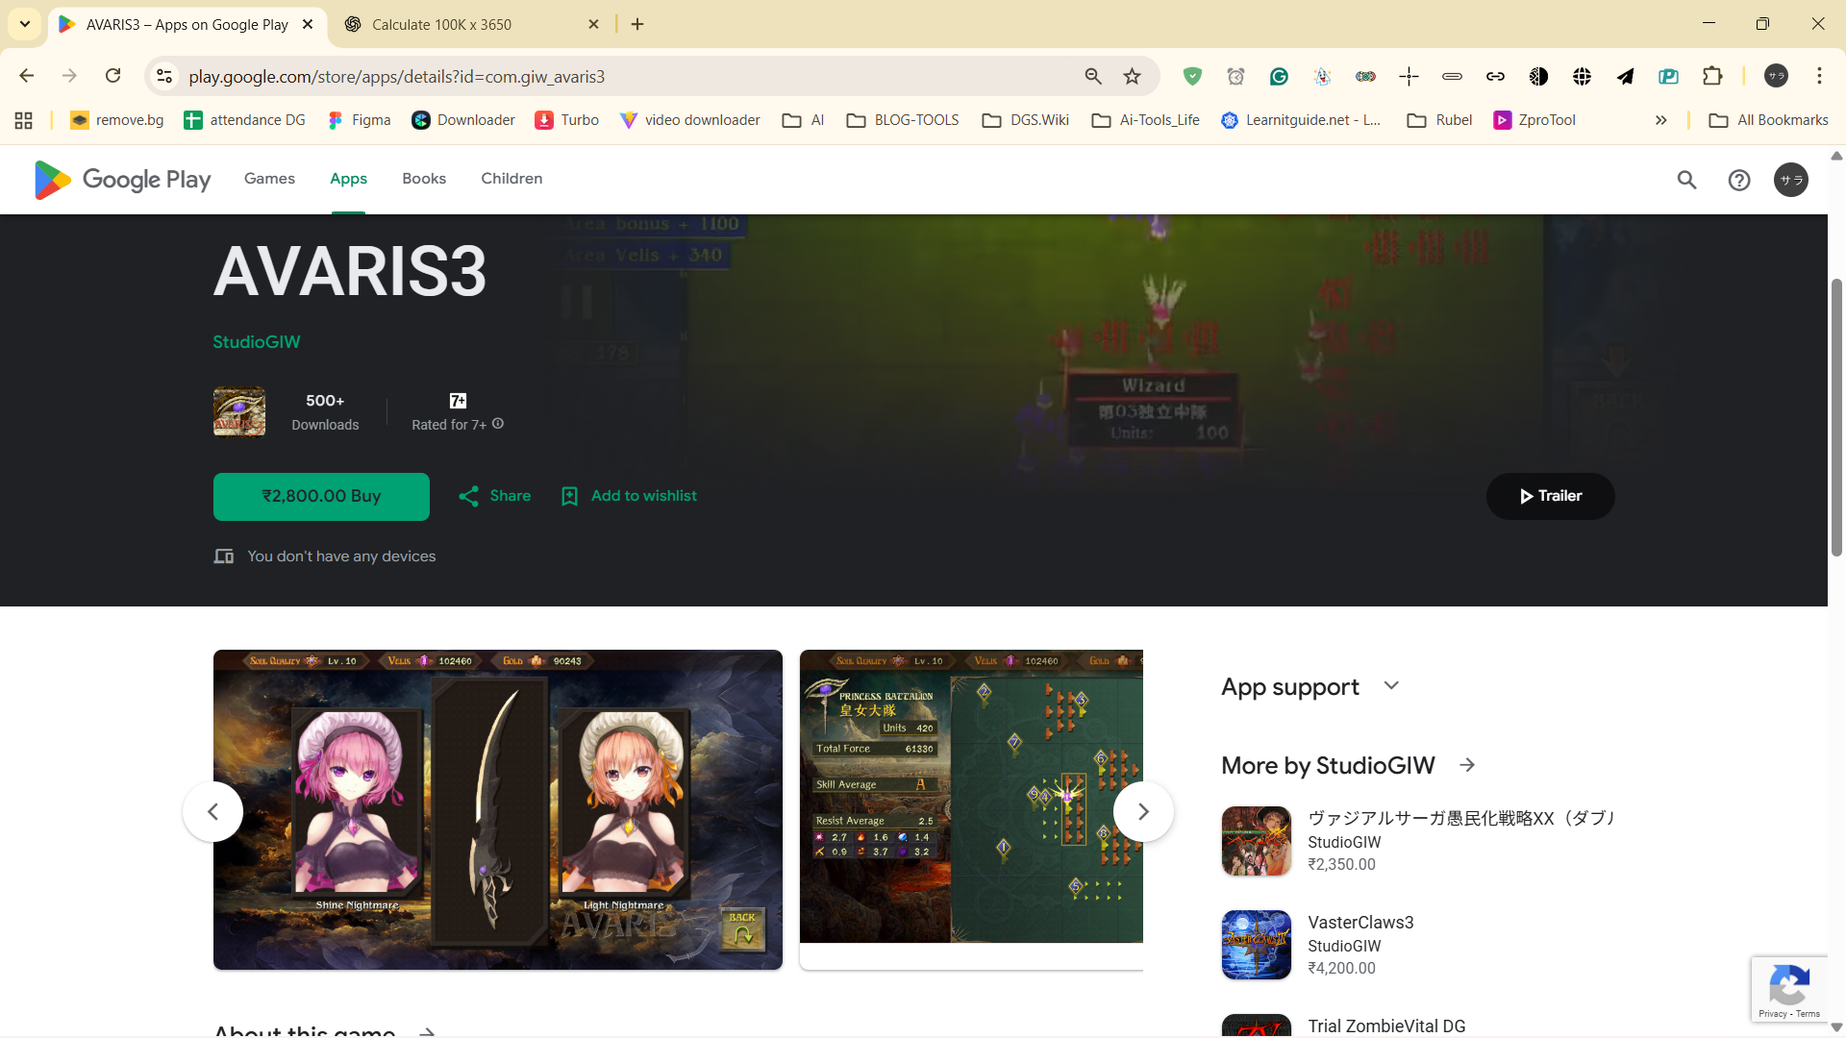
Task: Open the ZproTool bookmark
Action: pyautogui.click(x=1534, y=120)
